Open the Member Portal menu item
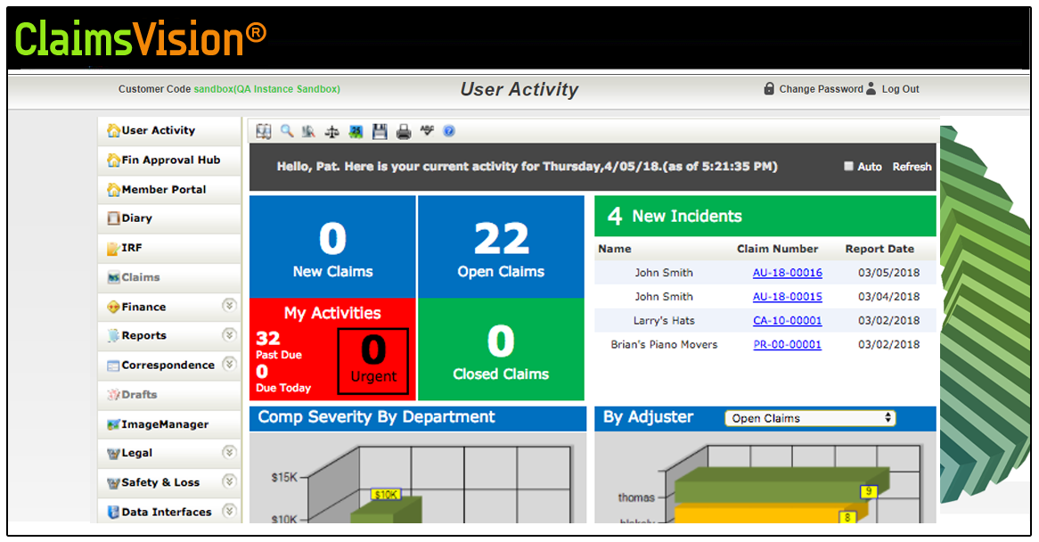 [169, 190]
